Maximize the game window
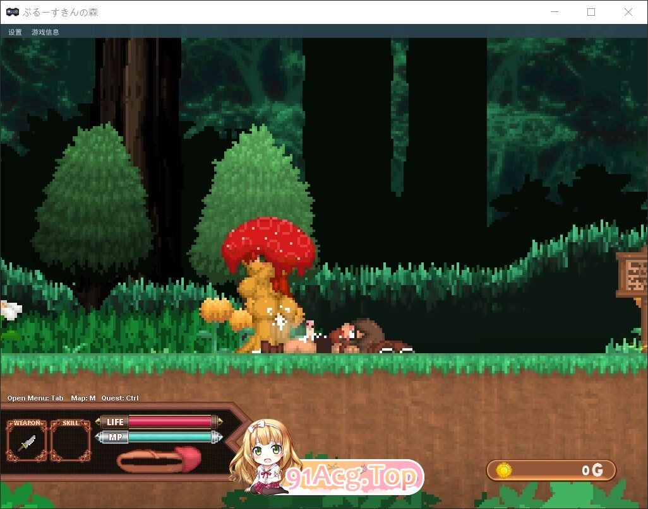The image size is (648, 509). coord(591,12)
